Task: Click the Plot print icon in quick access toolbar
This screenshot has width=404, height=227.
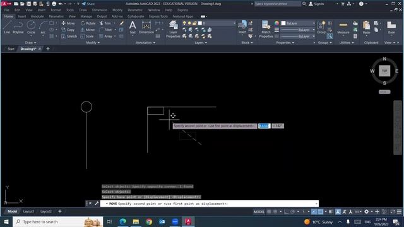Action: pyautogui.click(x=54, y=4)
